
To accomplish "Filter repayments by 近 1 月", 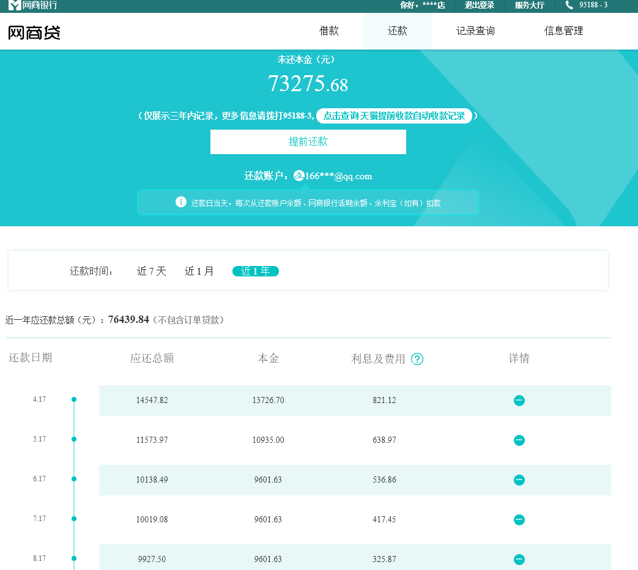I will (x=199, y=272).
